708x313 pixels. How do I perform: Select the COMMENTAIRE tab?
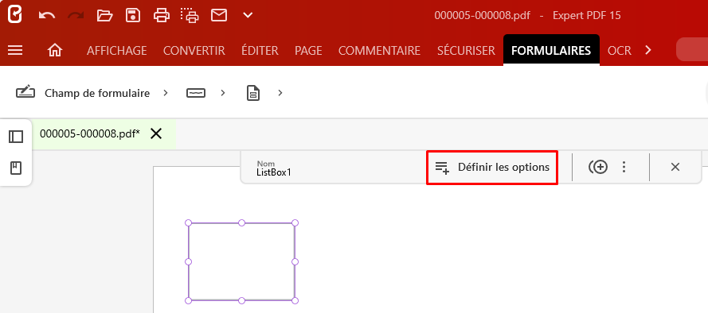coord(379,50)
